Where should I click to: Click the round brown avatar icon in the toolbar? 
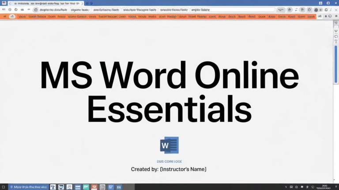(36, 10)
